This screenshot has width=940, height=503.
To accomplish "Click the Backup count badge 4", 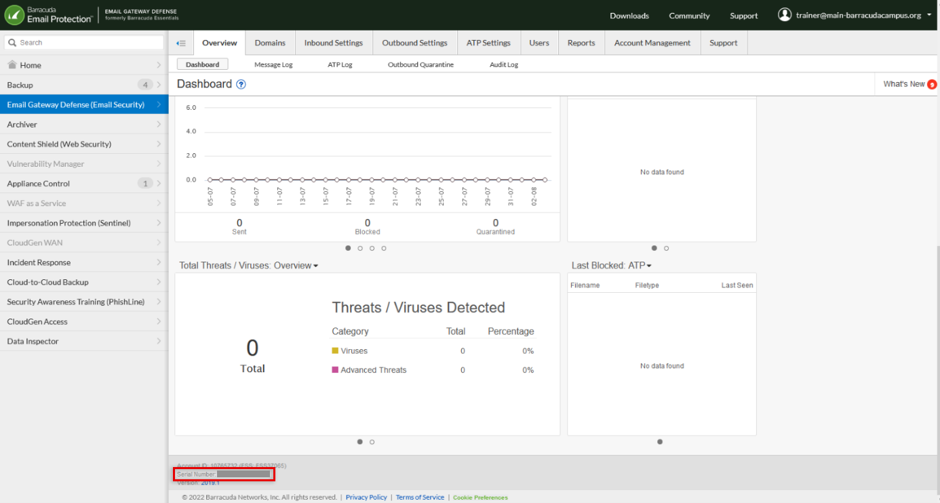I will [145, 85].
